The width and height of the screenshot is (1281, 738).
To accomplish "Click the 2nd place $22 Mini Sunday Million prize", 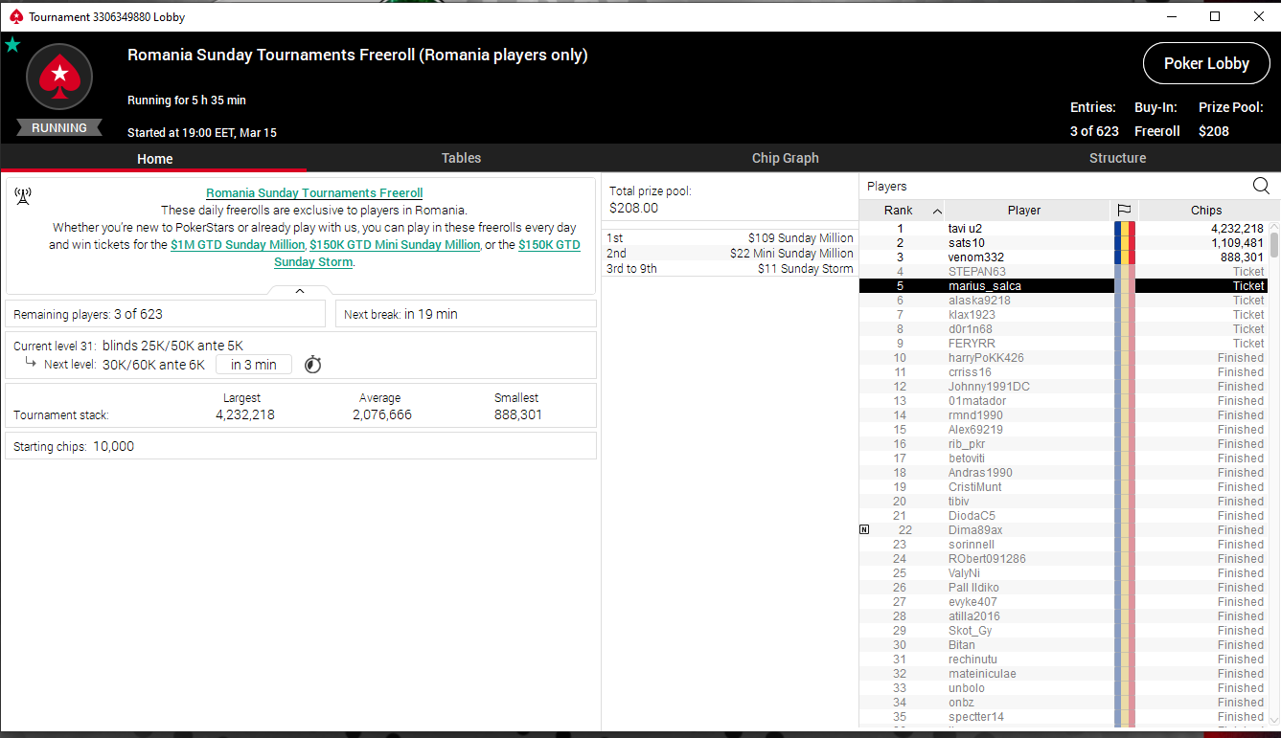I will (730, 254).
